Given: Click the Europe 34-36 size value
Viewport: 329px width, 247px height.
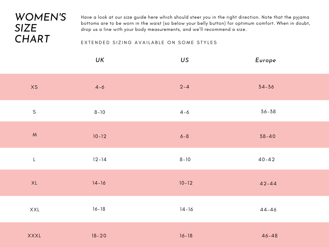Looking at the screenshot, I should click(266, 87).
